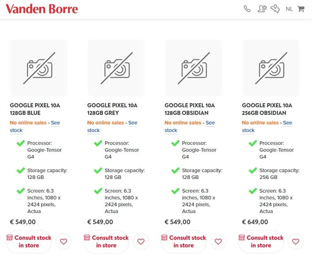
Task: Click the phone contact icon
Action: coord(247,9)
